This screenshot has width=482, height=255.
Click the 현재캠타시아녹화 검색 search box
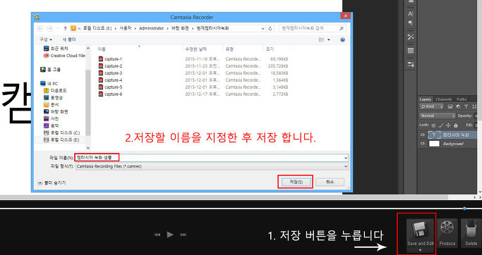pyautogui.click(x=312, y=28)
